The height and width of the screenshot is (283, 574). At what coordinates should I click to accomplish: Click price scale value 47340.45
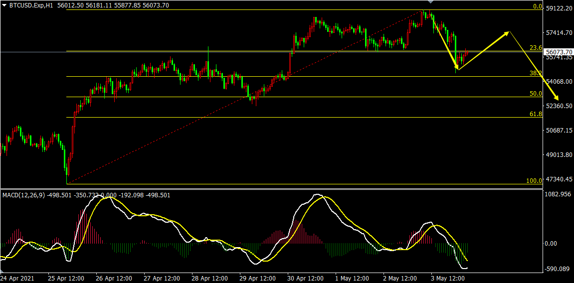[x=559, y=179]
